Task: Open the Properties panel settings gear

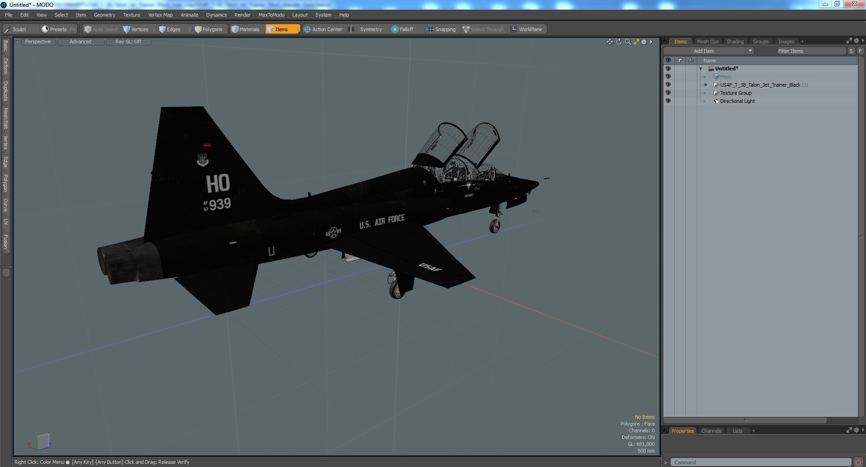Action: click(856, 430)
